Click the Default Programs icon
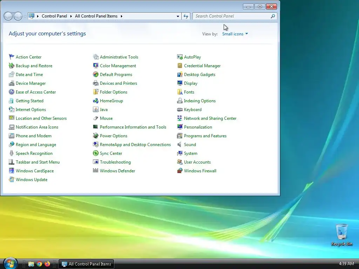359x269 pixels. pyautogui.click(x=96, y=74)
